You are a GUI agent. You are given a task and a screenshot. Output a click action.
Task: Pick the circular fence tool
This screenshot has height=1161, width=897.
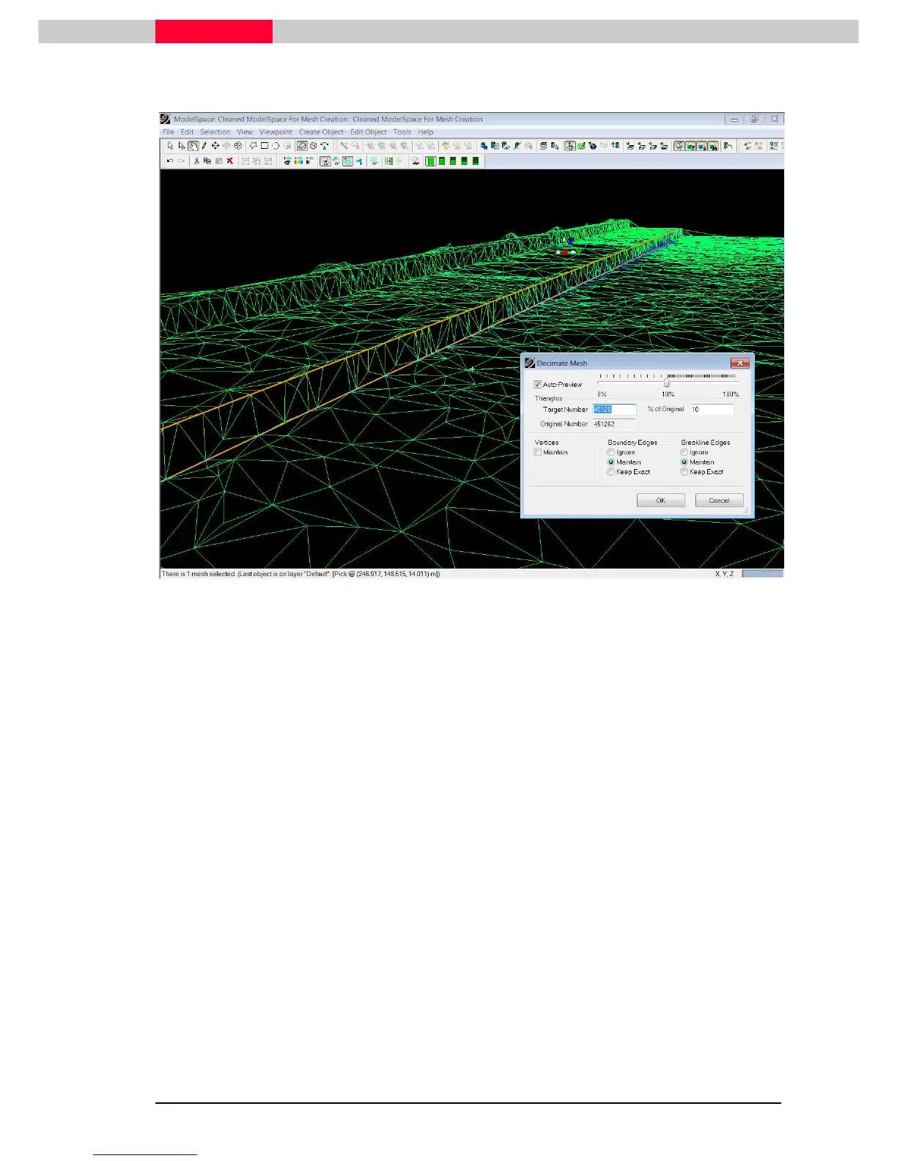(x=276, y=146)
